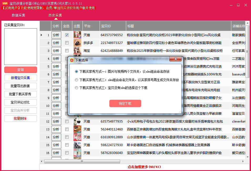Select download method one (图片与视频两个文件夹)
This screenshot has width=251, height=171.
click(76, 71)
